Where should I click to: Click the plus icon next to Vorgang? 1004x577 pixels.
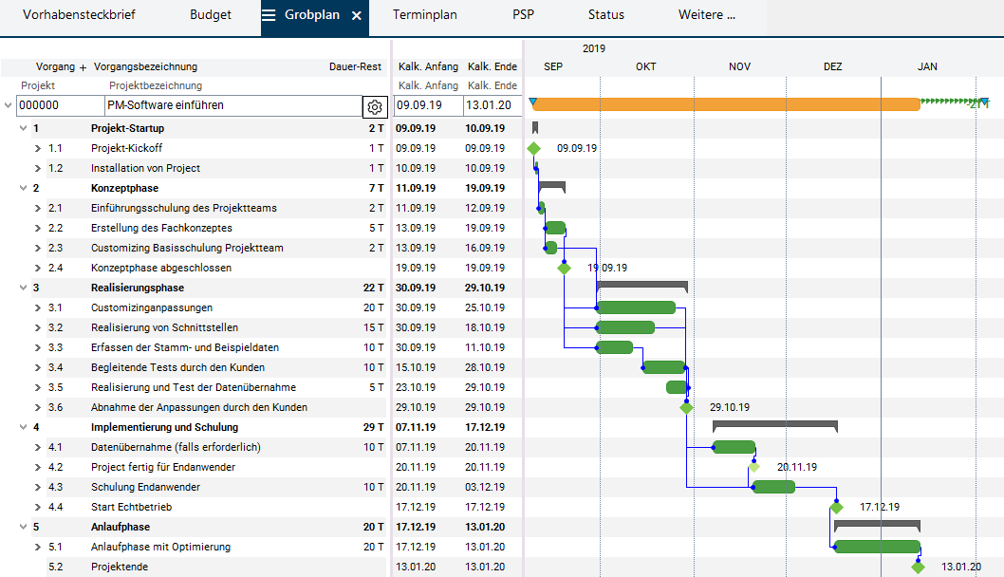[x=83, y=67]
